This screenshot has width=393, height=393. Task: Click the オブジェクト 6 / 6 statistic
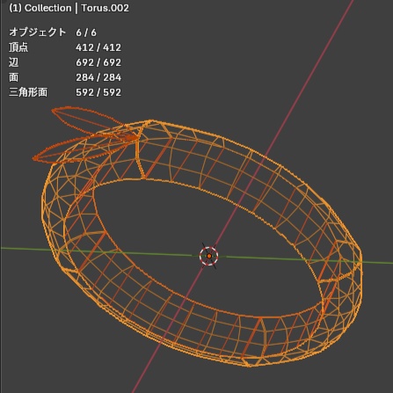[x=53, y=33]
